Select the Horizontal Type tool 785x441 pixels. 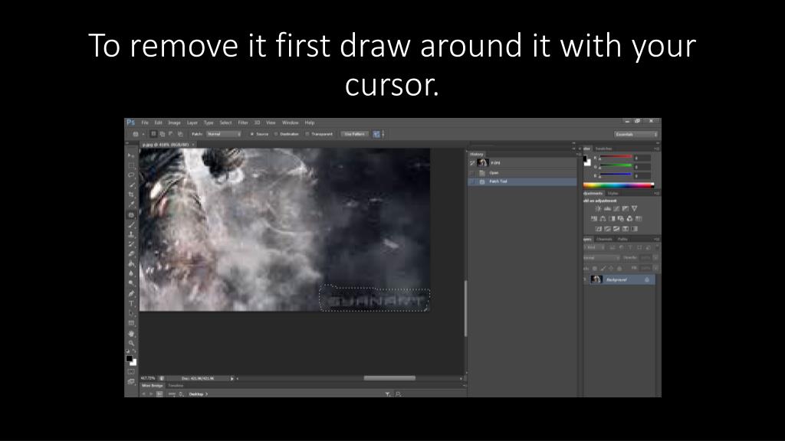[x=131, y=303]
